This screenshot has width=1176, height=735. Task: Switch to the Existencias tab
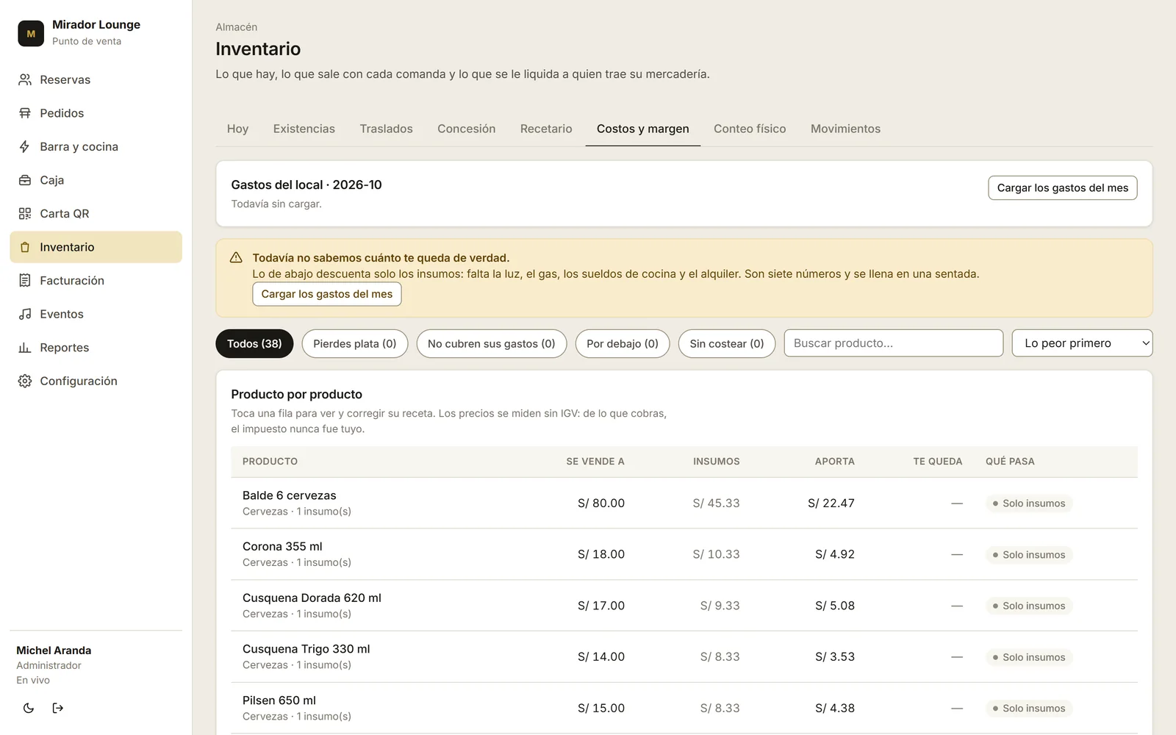[304, 129]
